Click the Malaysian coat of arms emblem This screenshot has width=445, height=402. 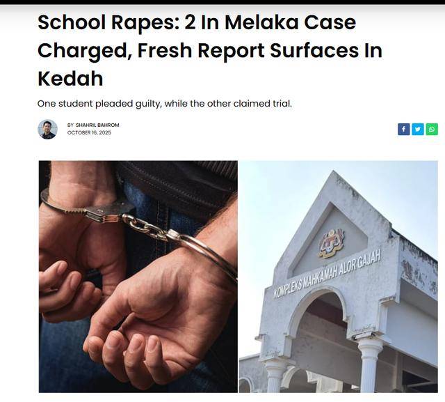(x=331, y=243)
